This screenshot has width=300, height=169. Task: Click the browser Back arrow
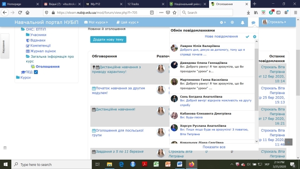5,13
